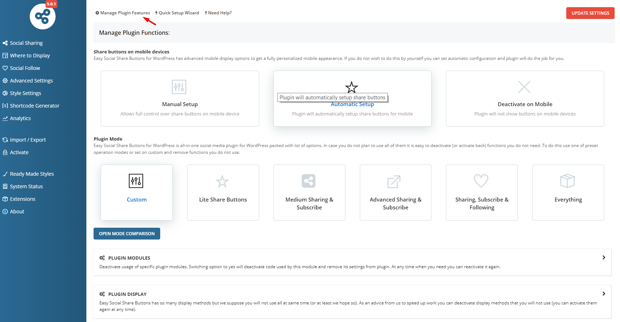The width and height of the screenshot is (620, 322).
Task: Expand the Plugin Modules section chevron
Action: pos(604,257)
